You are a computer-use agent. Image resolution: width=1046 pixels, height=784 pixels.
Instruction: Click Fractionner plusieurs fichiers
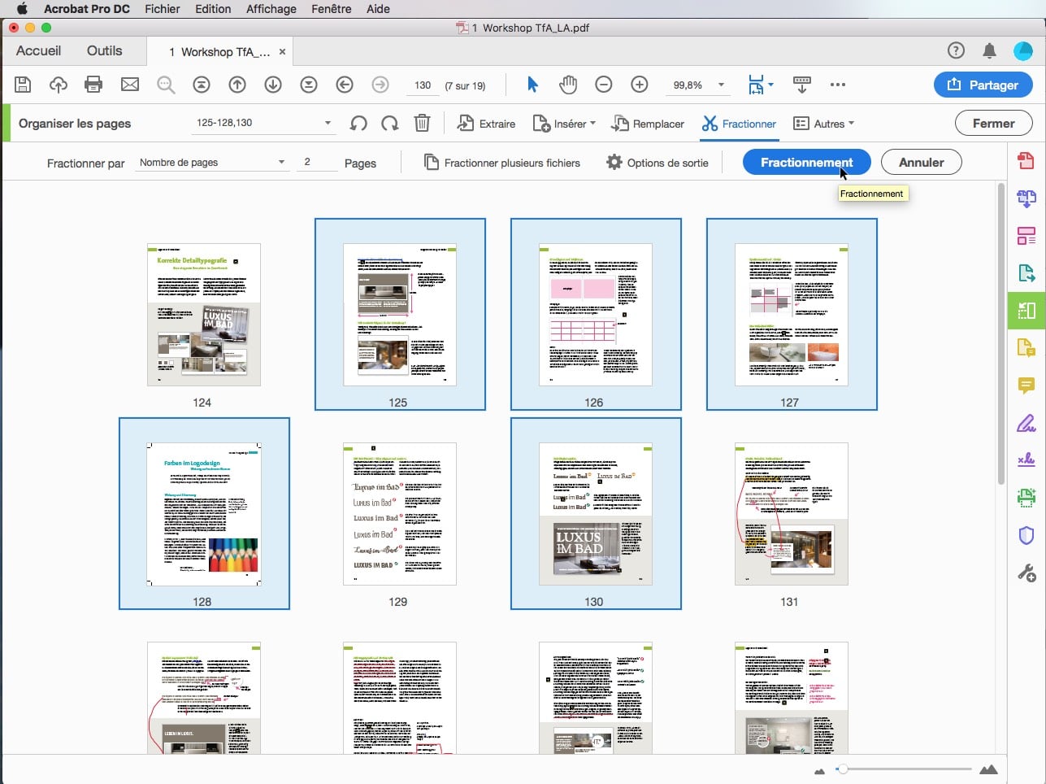tap(502, 163)
